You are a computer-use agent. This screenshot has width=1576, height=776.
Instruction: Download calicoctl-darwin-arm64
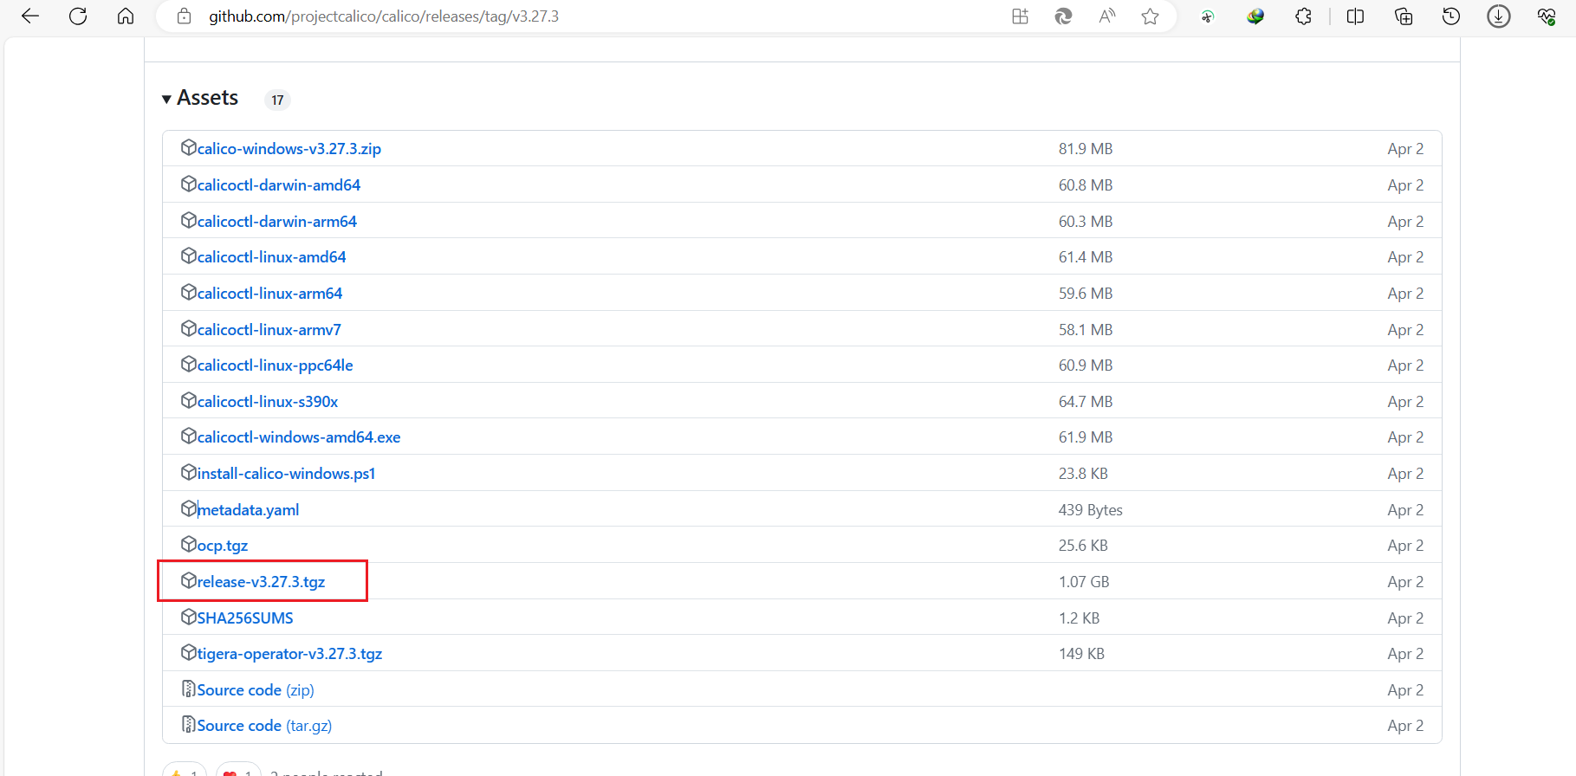pyautogui.click(x=277, y=222)
